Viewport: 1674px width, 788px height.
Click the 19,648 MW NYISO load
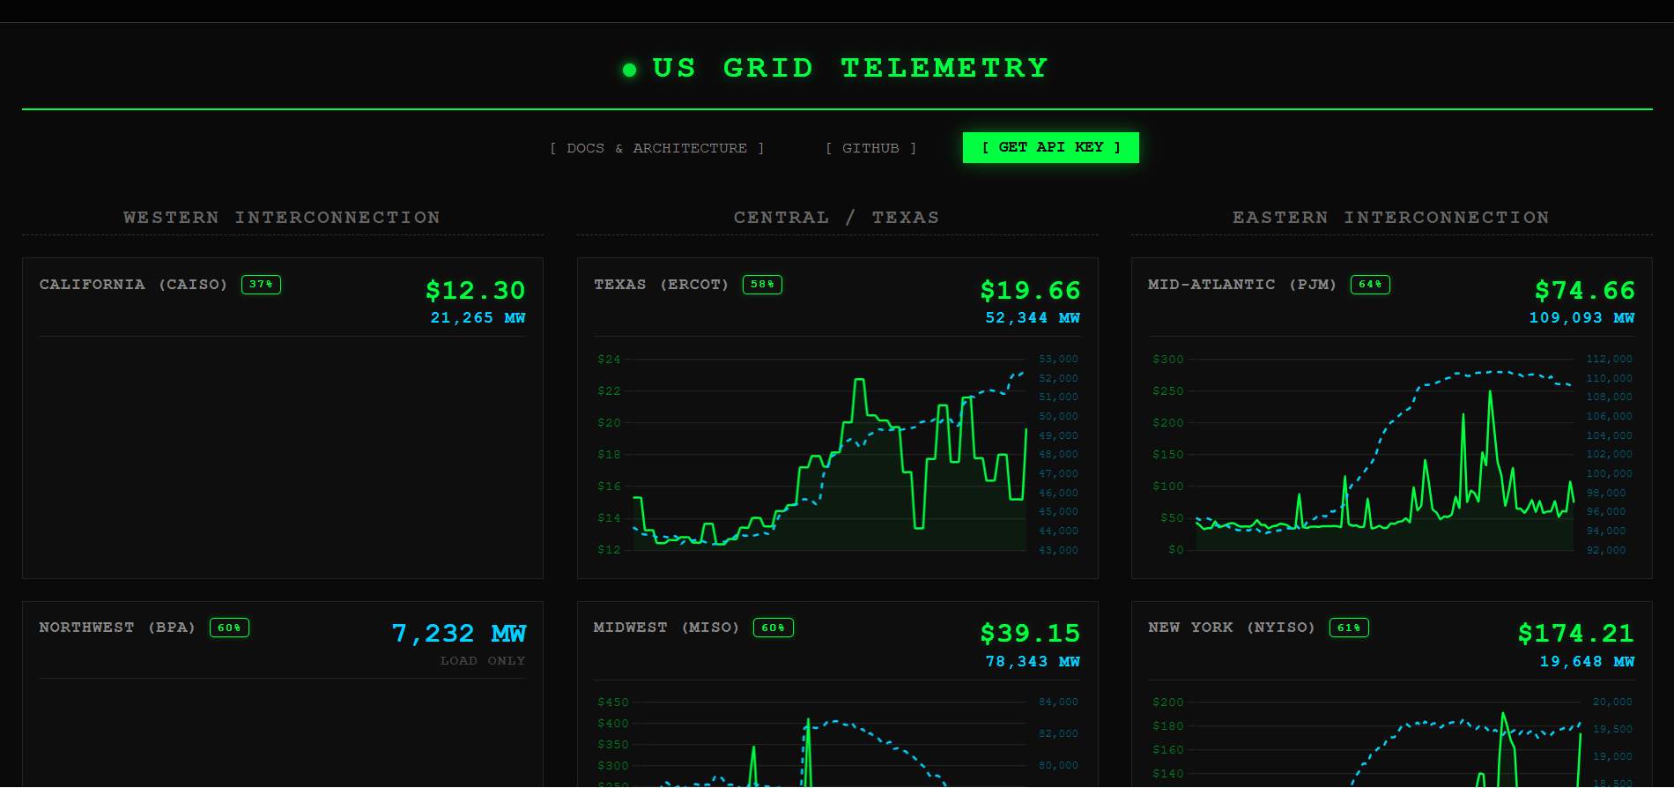1588,661
